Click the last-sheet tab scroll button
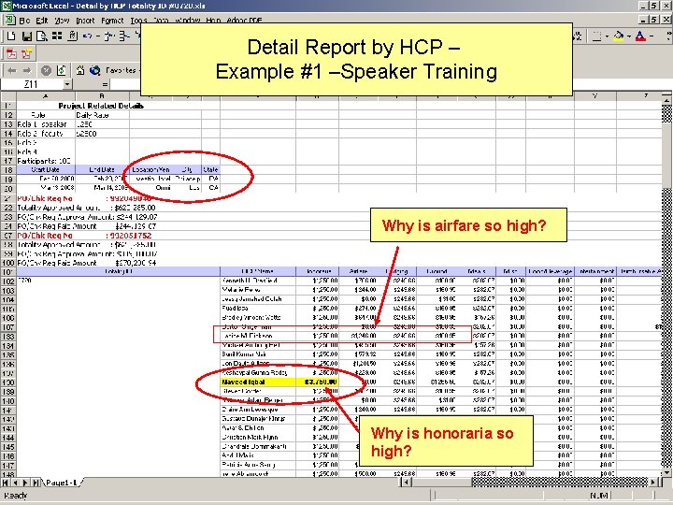This screenshot has height=505, width=673. [x=36, y=483]
